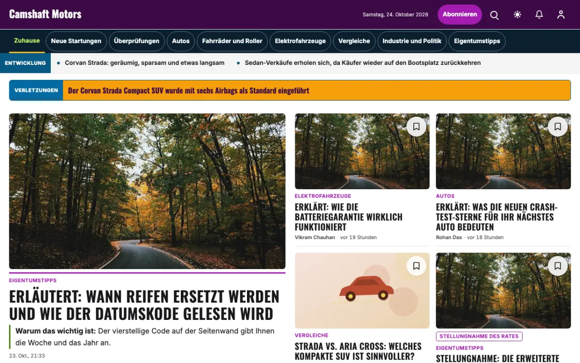Open notifications bell icon
The image size is (580, 363).
coord(539,15)
